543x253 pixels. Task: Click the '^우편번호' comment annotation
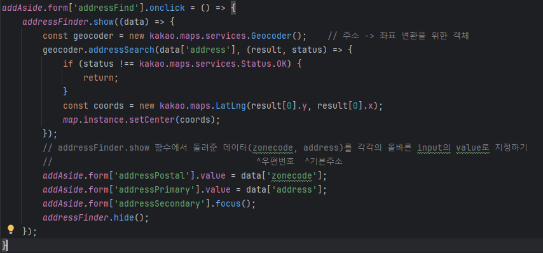point(275,161)
